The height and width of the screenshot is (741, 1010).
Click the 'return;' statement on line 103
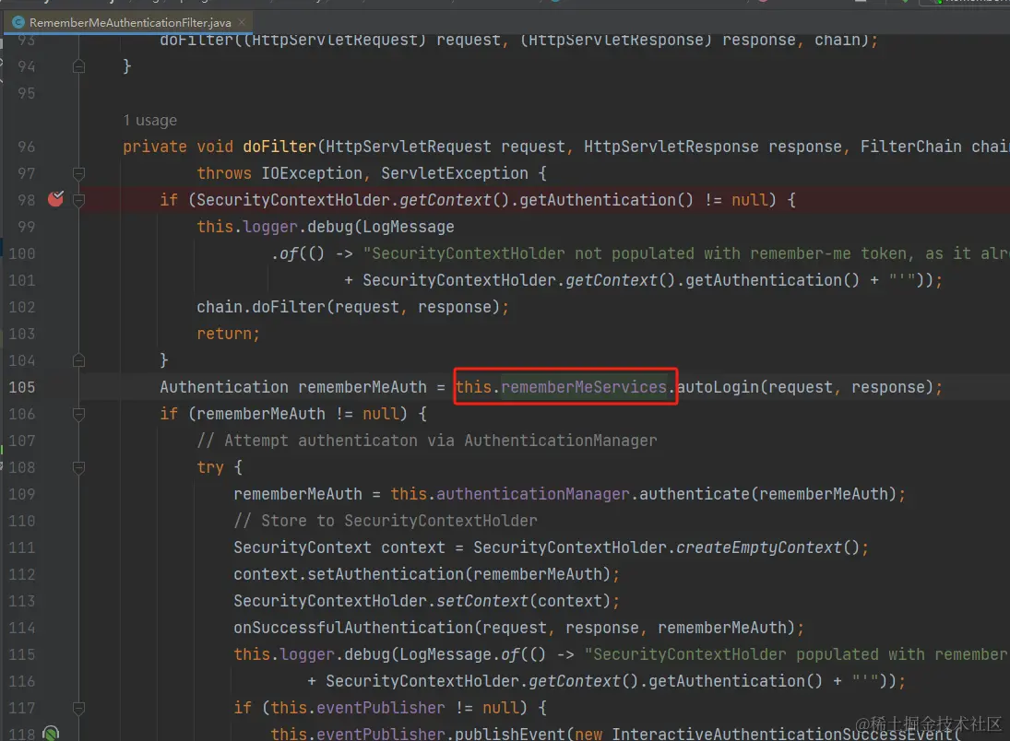click(x=228, y=335)
